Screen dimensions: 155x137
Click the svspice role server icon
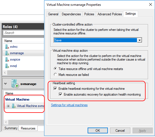(x=7, y=59)
